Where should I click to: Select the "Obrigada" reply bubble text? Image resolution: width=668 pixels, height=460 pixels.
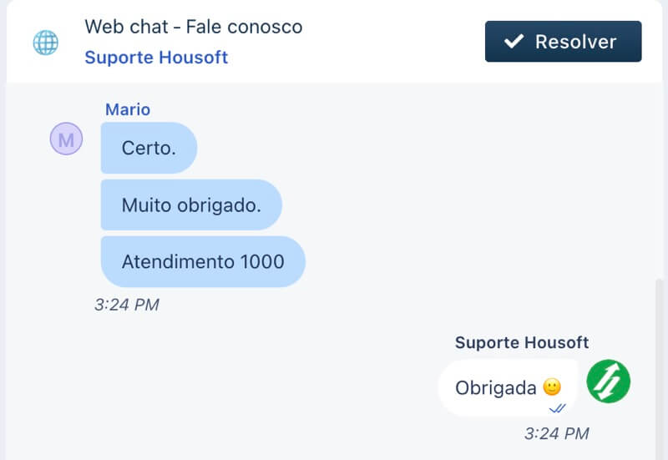pyautogui.click(x=496, y=387)
